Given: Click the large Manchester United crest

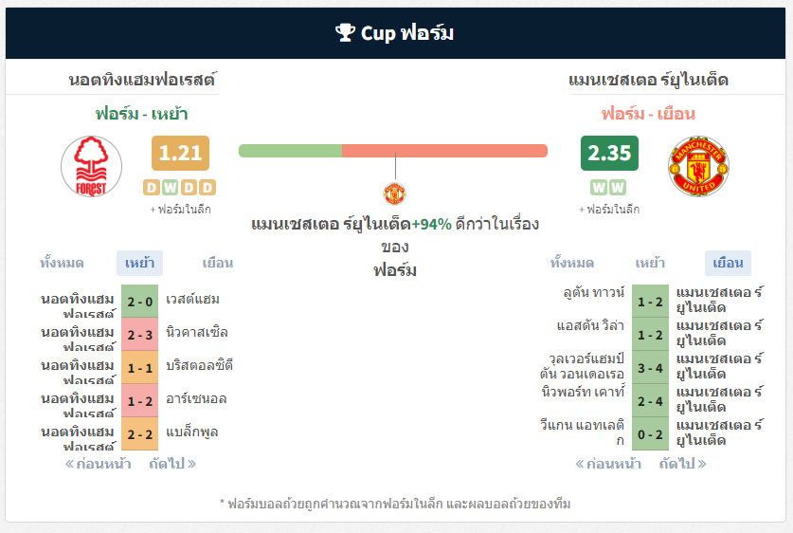Looking at the screenshot, I should (698, 166).
